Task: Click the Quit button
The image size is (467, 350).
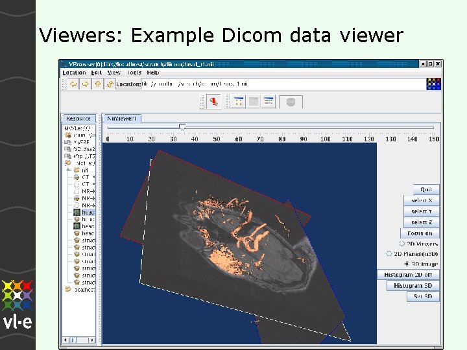Action: tap(426, 189)
